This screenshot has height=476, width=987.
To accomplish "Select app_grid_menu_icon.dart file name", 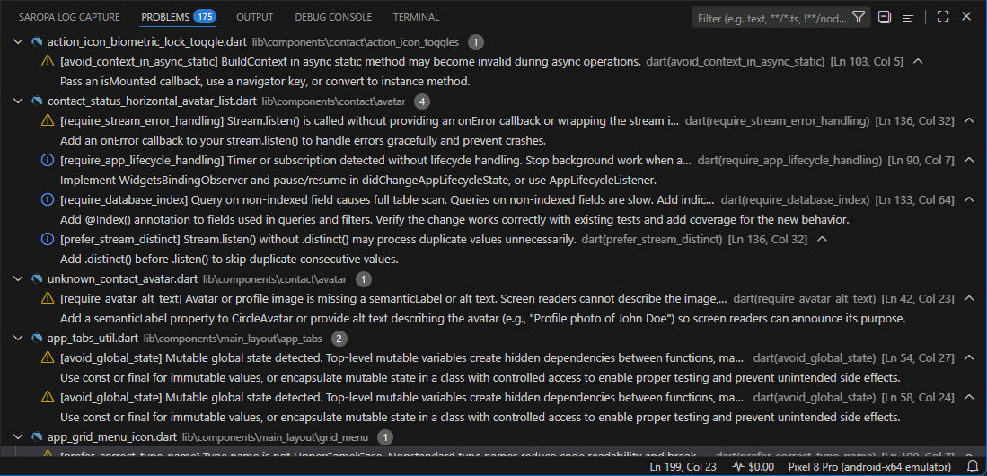I will pos(112,436).
